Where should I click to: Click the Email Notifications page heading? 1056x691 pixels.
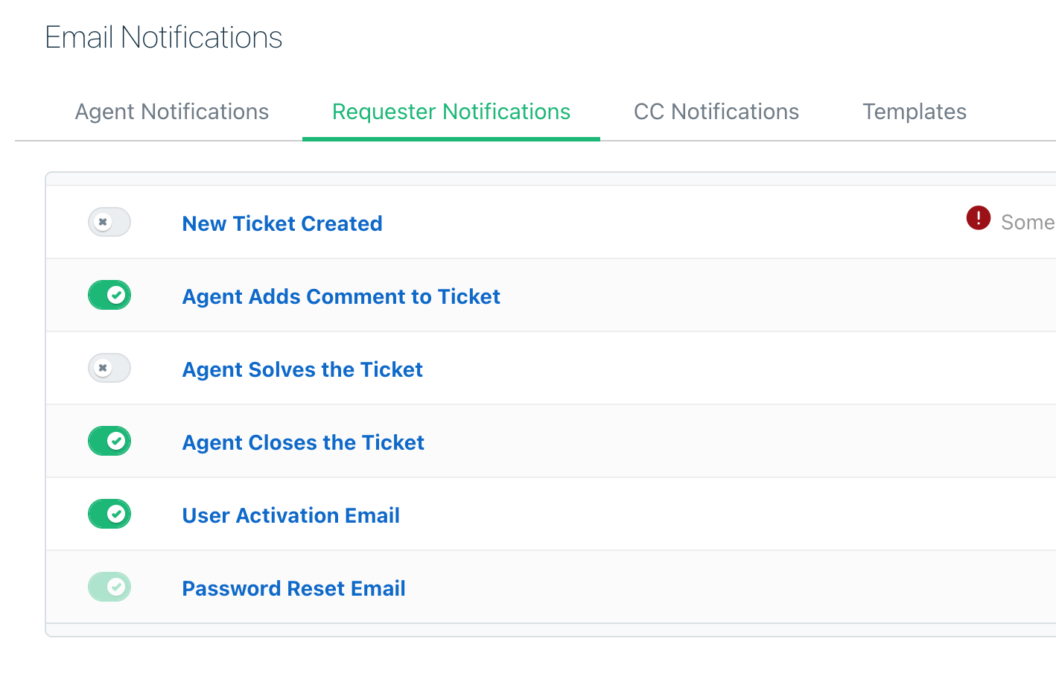tap(164, 37)
